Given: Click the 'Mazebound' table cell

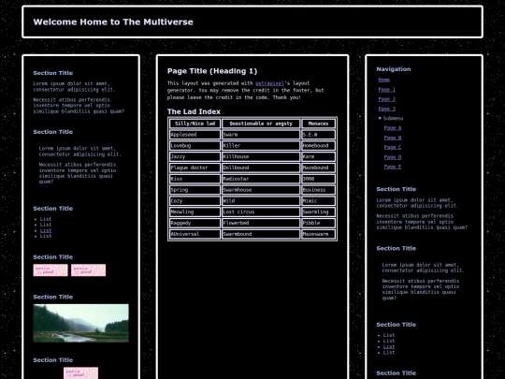Looking at the screenshot, I should tap(318, 168).
